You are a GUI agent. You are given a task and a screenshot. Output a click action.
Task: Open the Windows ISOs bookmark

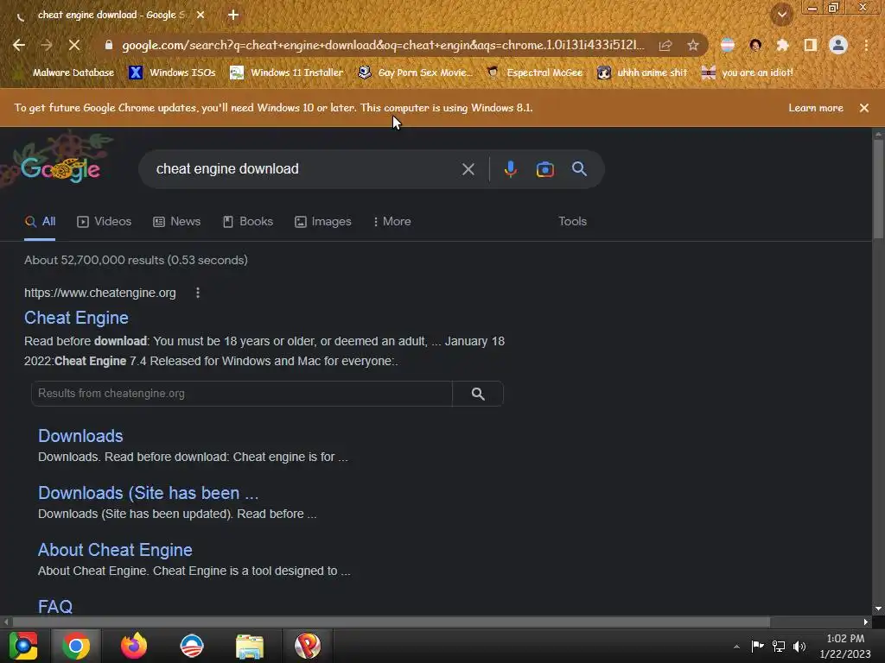[172, 73]
